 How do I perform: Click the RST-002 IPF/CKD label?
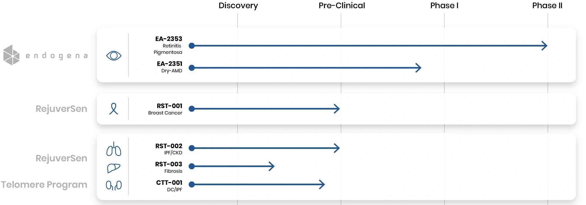click(169, 149)
